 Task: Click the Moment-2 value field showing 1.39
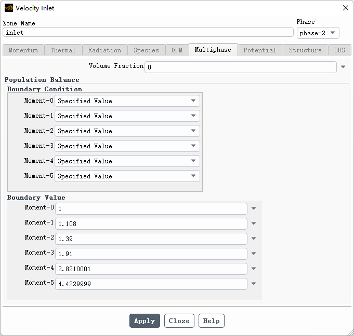[x=151, y=239]
